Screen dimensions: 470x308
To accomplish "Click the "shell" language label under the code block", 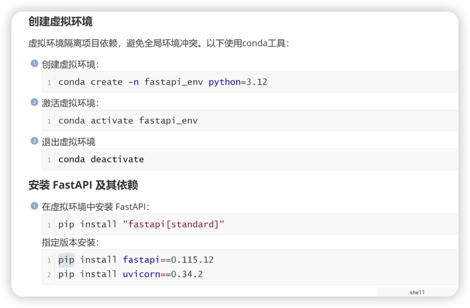I will pos(417,292).
